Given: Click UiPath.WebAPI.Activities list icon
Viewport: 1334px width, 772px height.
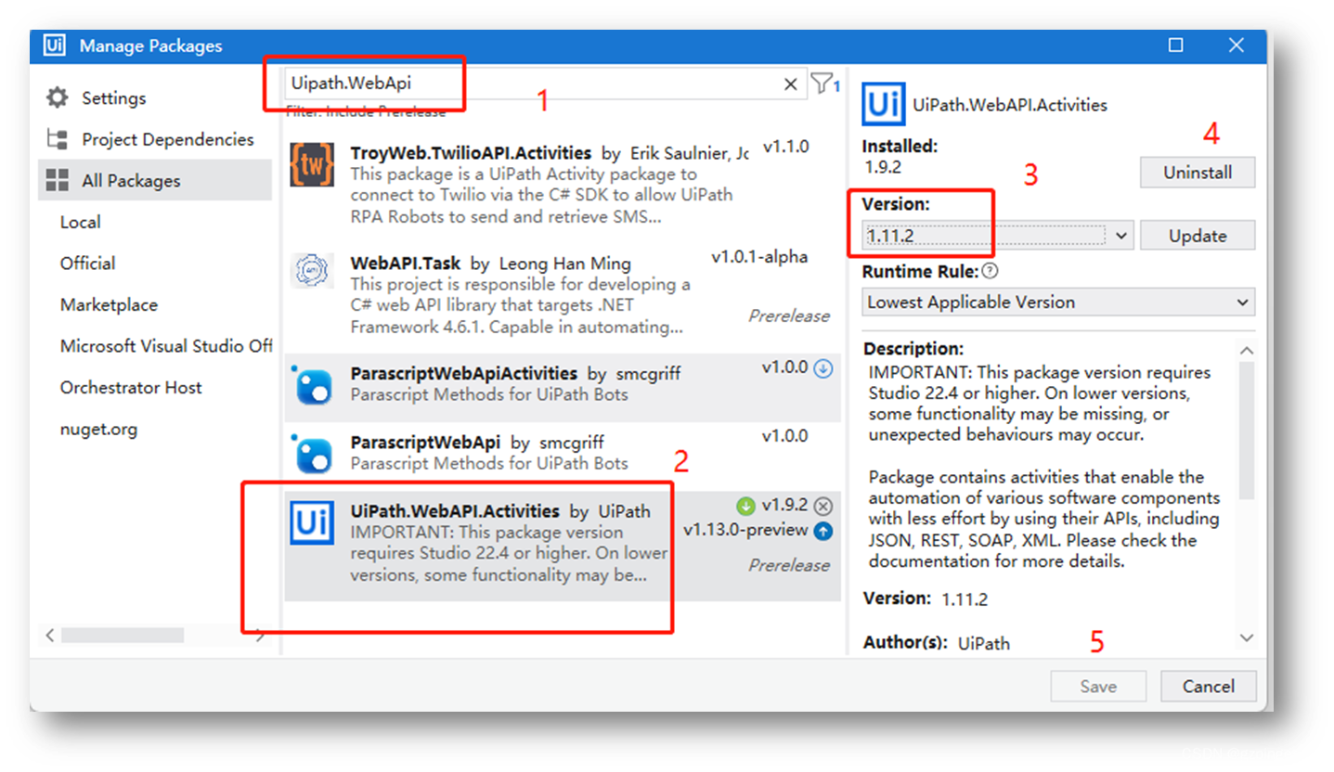Looking at the screenshot, I should click(x=312, y=522).
